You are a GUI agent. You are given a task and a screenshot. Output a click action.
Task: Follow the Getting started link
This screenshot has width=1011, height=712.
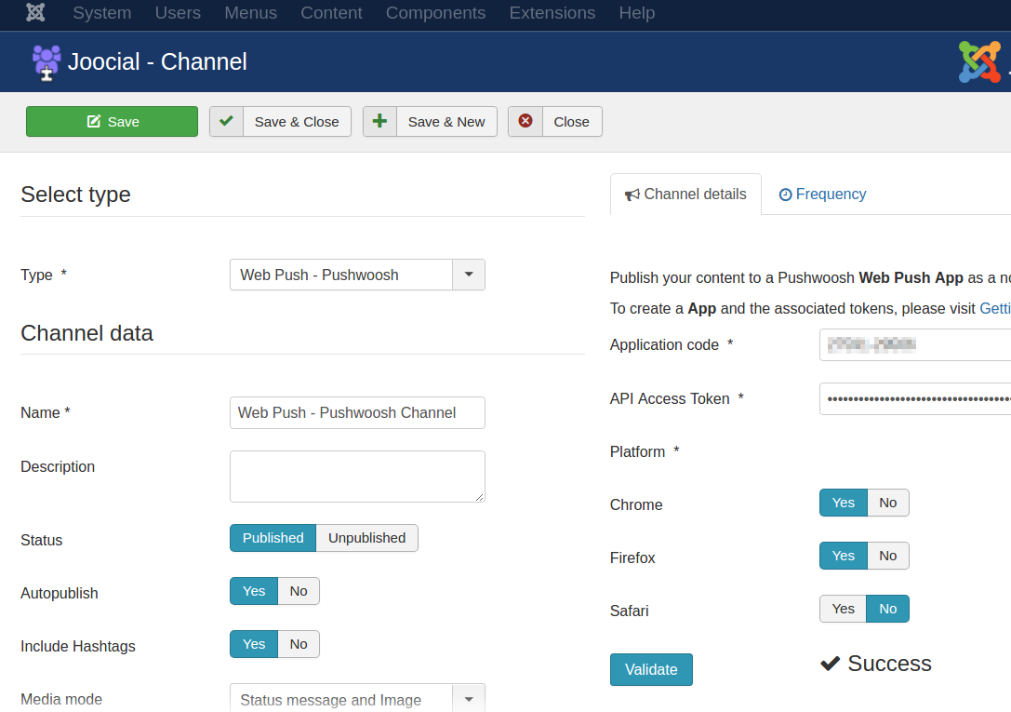(x=995, y=308)
